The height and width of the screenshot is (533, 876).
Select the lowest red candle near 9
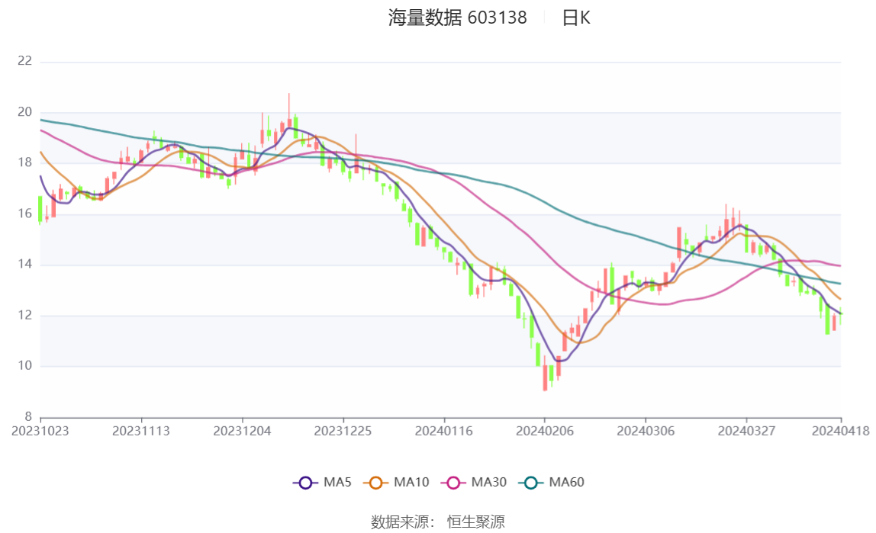(x=545, y=377)
